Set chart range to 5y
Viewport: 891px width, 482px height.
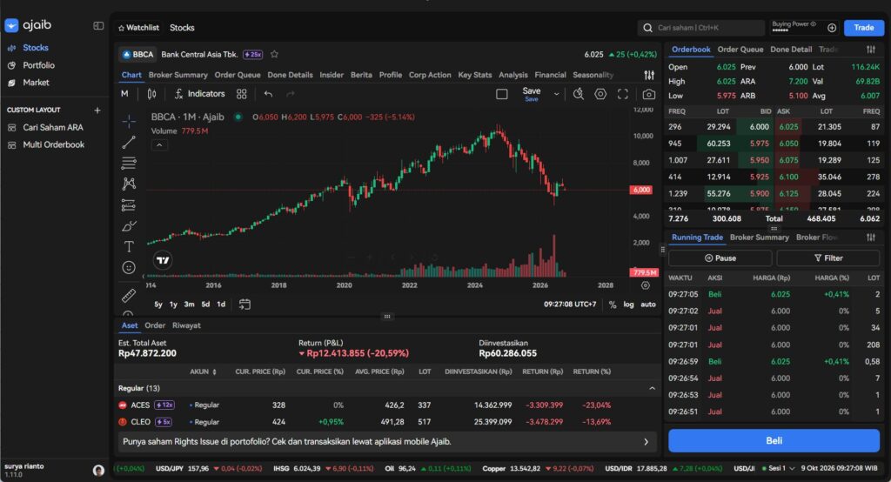(x=158, y=305)
